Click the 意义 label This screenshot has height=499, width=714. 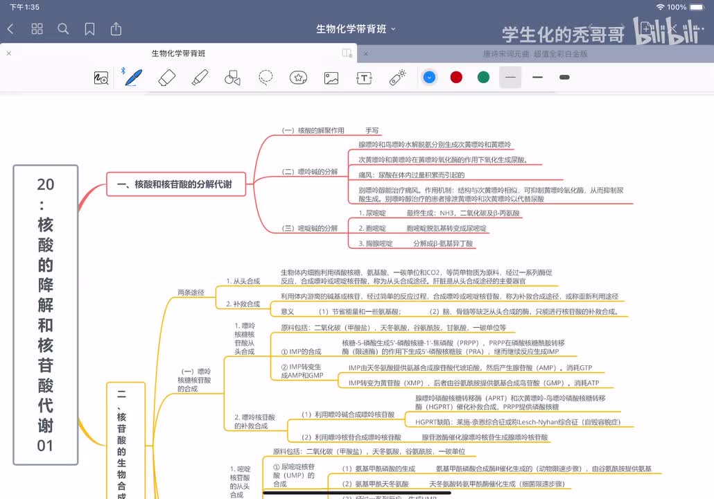coord(287,311)
